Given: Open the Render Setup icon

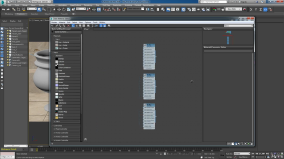Looking at the screenshot, I should click(x=189, y=9).
